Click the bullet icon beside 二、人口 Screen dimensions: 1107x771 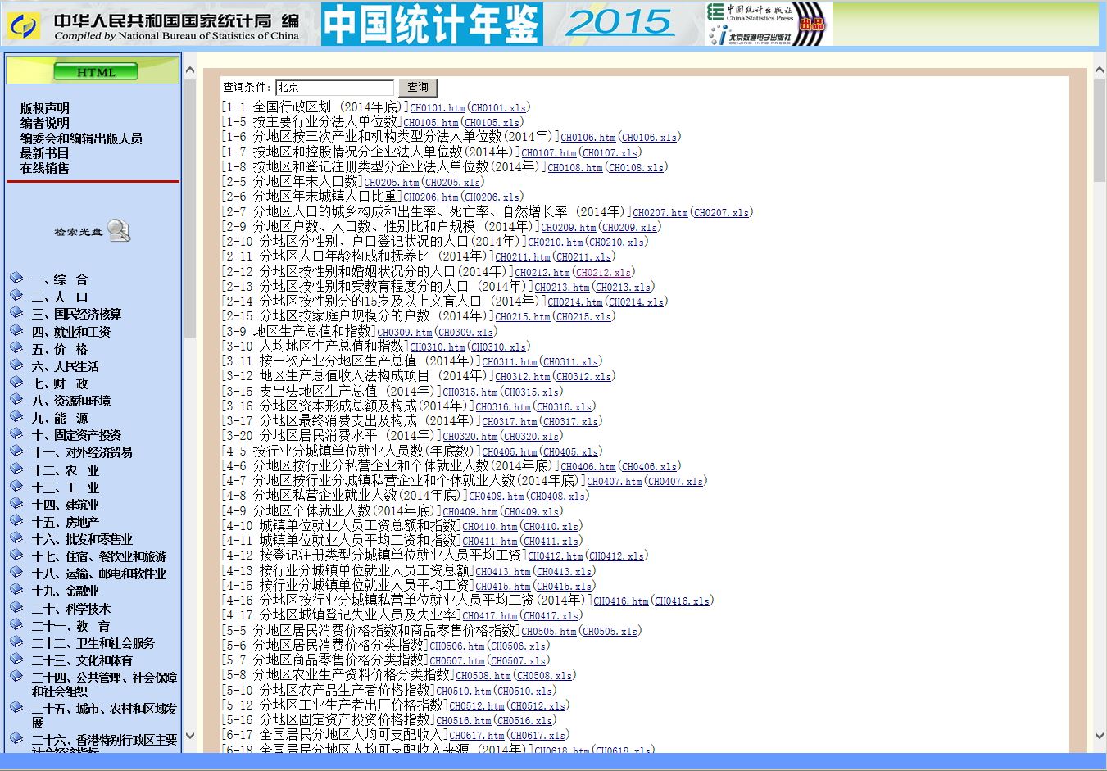16,295
